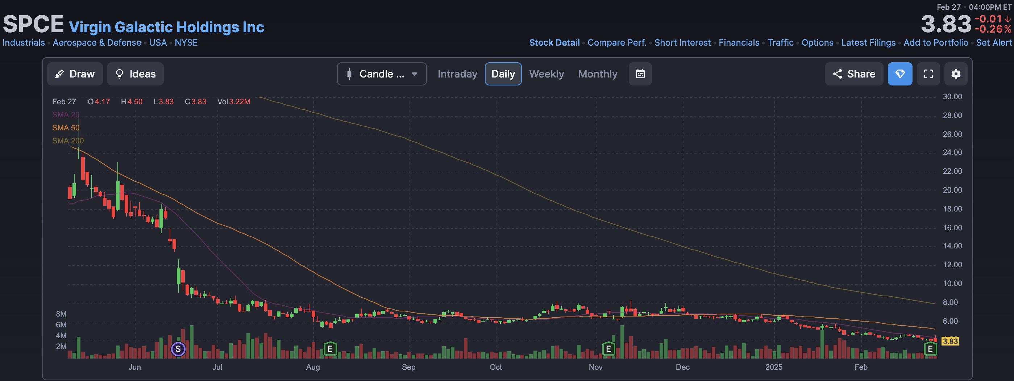This screenshot has height=381, width=1014.
Task: Click the 3.83 current price tag on axis
Action: (950, 341)
